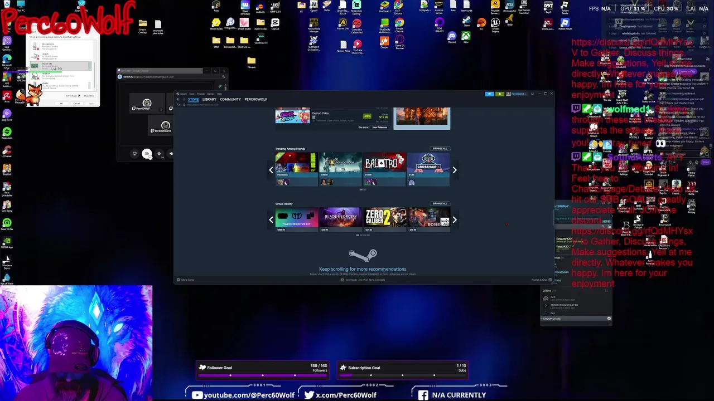This screenshot has height=401, width=714.
Task: Open the Steam menu in the menu bar
Action: (x=182, y=94)
